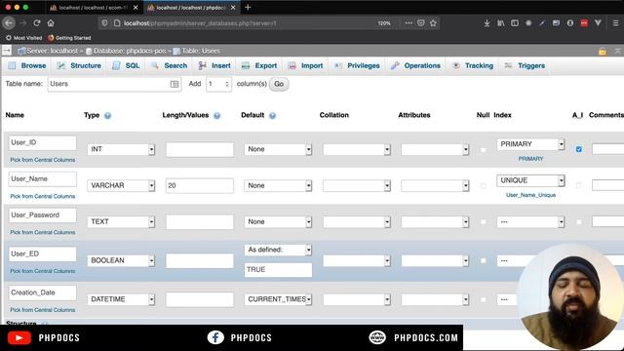Open the BOOLEAN type dropdown
The image size is (624, 351).
[x=121, y=260]
